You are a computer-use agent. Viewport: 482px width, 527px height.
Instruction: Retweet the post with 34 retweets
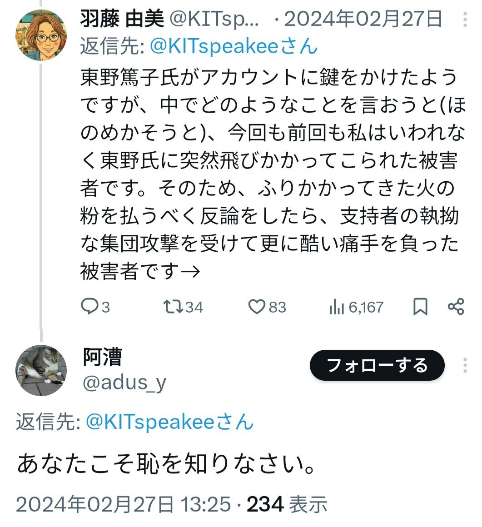click(x=174, y=308)
